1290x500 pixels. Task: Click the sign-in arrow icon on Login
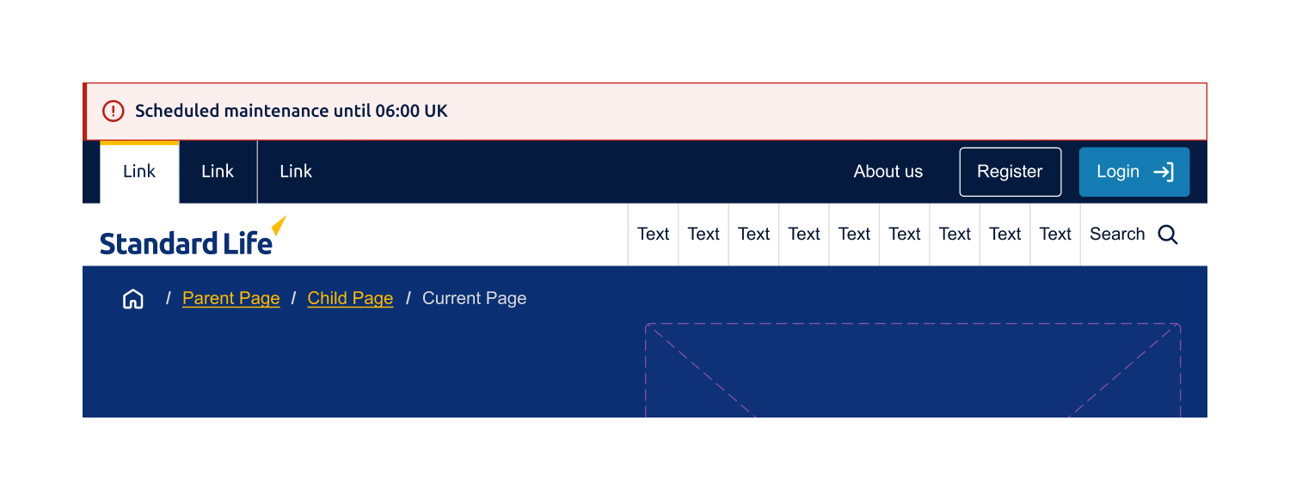1164,172
